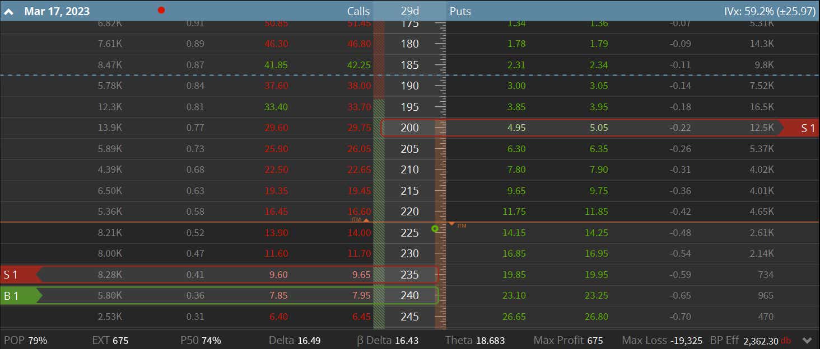Click the IVx: 59.2% (±25.97) label
Viewport: 820px width, 349px height.
770,11
